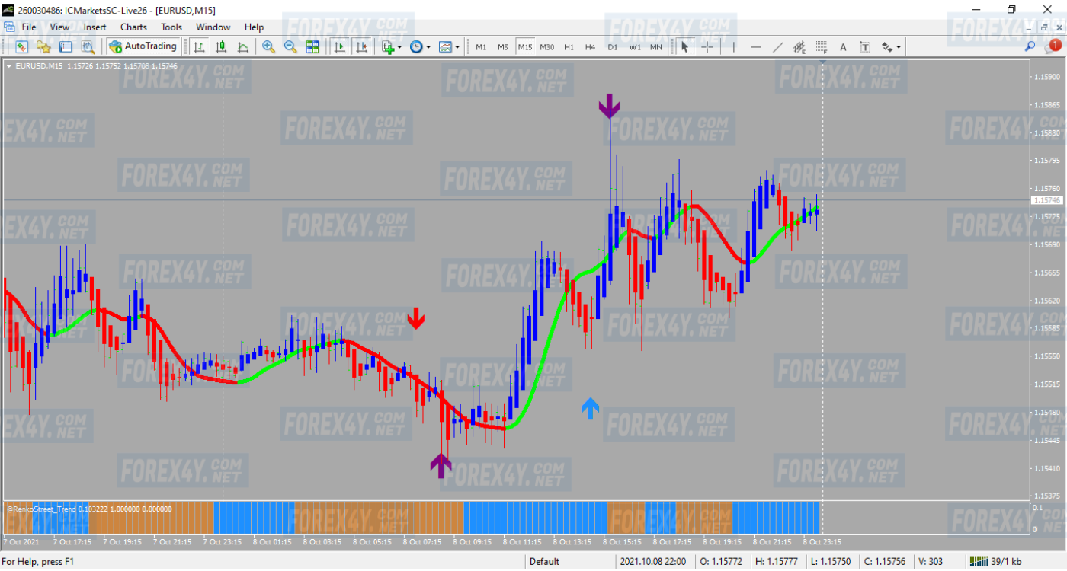This screenshot has width=1067, height=571.
Task: Select the Crosshair tool
Action: tap(707, 47)
